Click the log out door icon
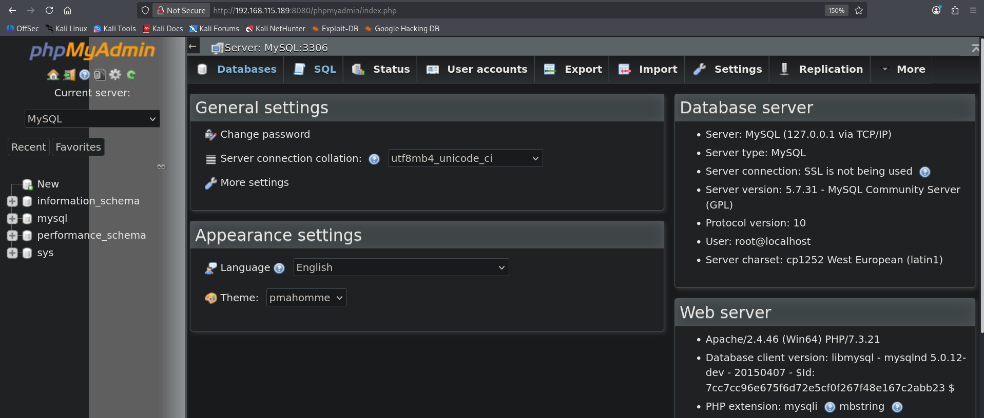The width and height of the screenshot is (984, 418). [x=69, y=75]
